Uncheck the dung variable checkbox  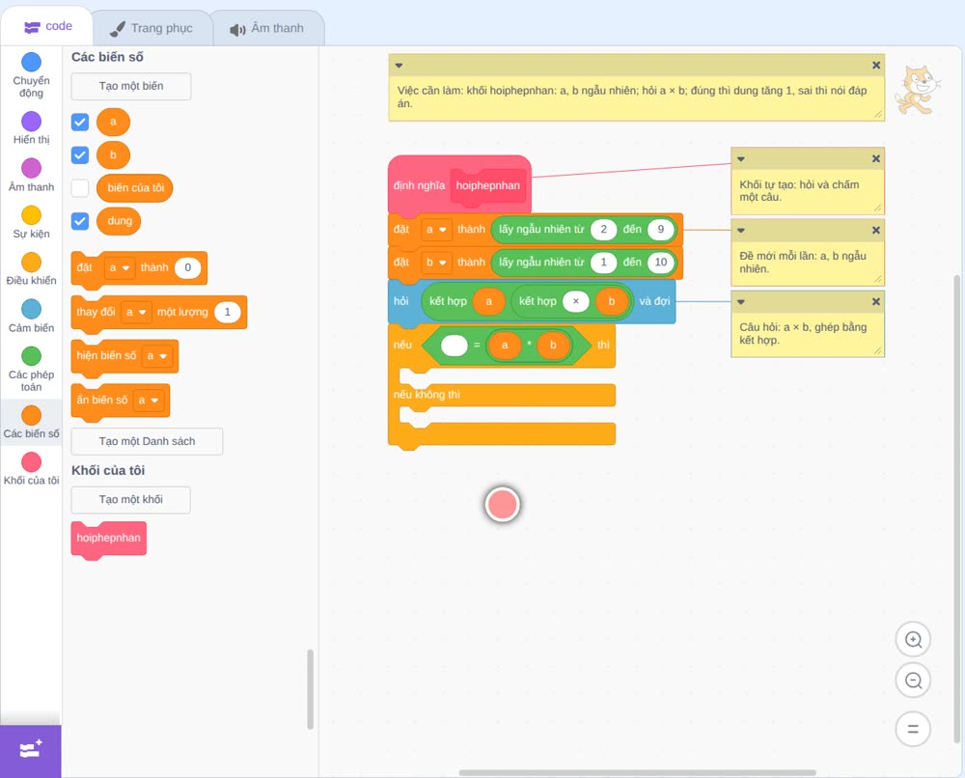click(x=80, y=221)
